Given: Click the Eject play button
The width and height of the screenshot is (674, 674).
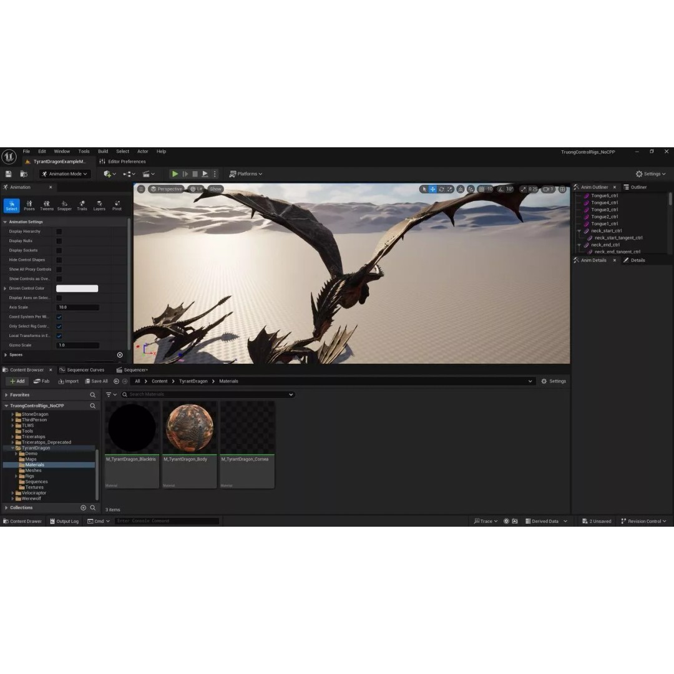Looking at the screenshot, I should tap(205, 174).
